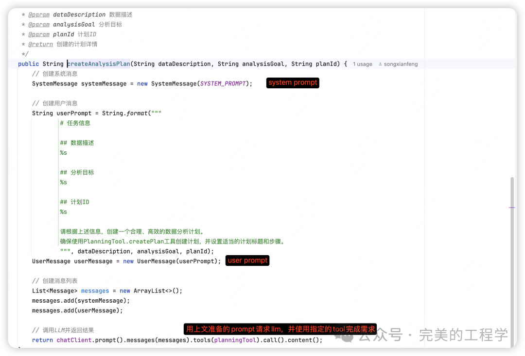The height and width of the screenshot is (356, 525).
Task: Click the author person icon beside songxianfeng
Action: coord(380,64)
